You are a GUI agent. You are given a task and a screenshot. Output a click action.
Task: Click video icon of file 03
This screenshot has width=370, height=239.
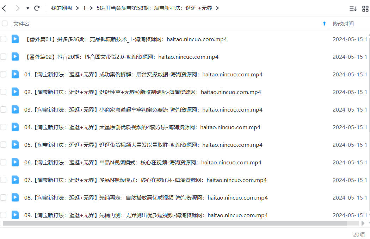(16, 109)
